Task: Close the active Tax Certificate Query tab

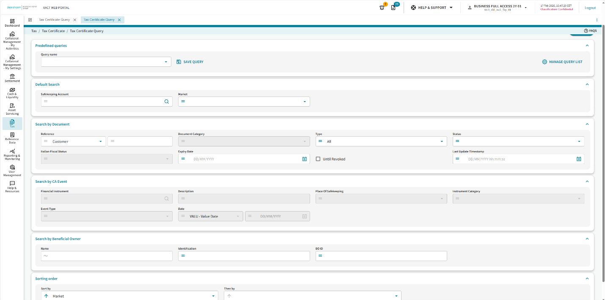Action: [119, 20]
